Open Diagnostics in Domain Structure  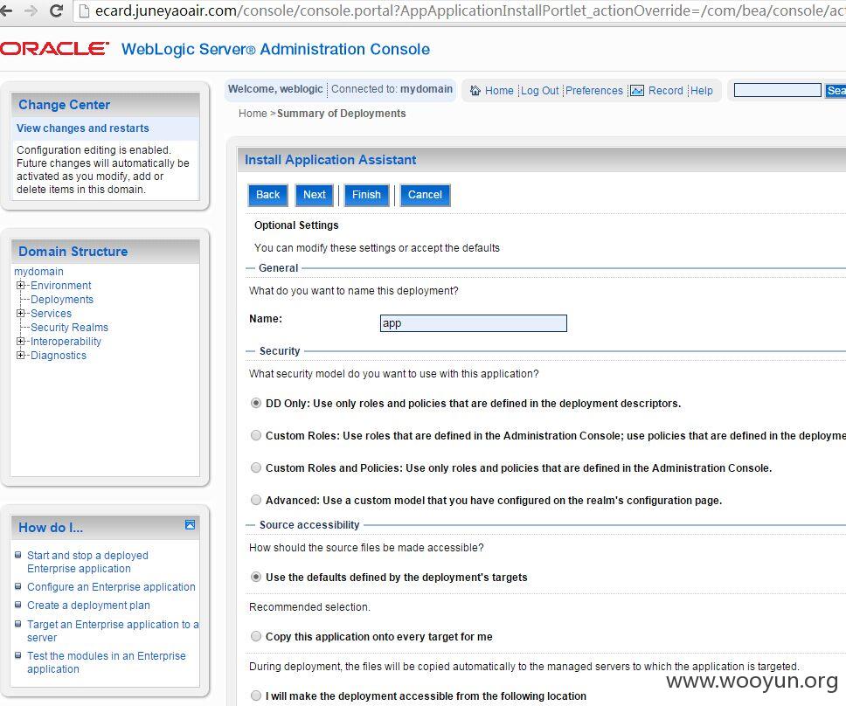pos(59,356)
